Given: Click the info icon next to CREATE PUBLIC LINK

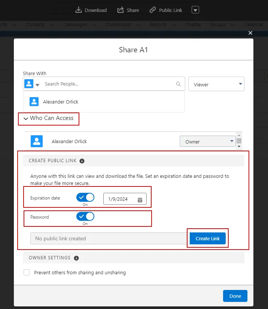Looking at the screenshot, I should tap(82, 161).
